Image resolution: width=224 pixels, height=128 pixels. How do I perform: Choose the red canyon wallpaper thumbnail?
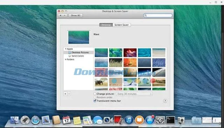click(x=130, y=53)
